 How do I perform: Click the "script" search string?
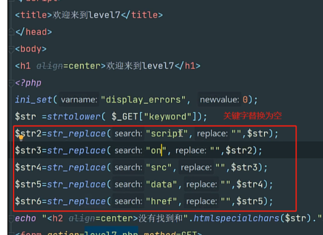(x=167, y=134)
